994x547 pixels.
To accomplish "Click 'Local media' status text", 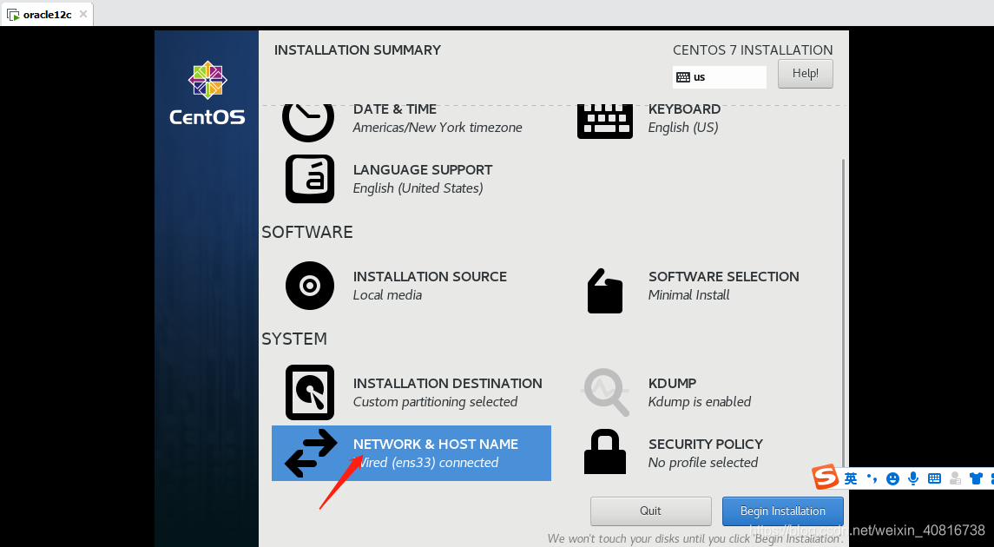I will pos(387,294).
